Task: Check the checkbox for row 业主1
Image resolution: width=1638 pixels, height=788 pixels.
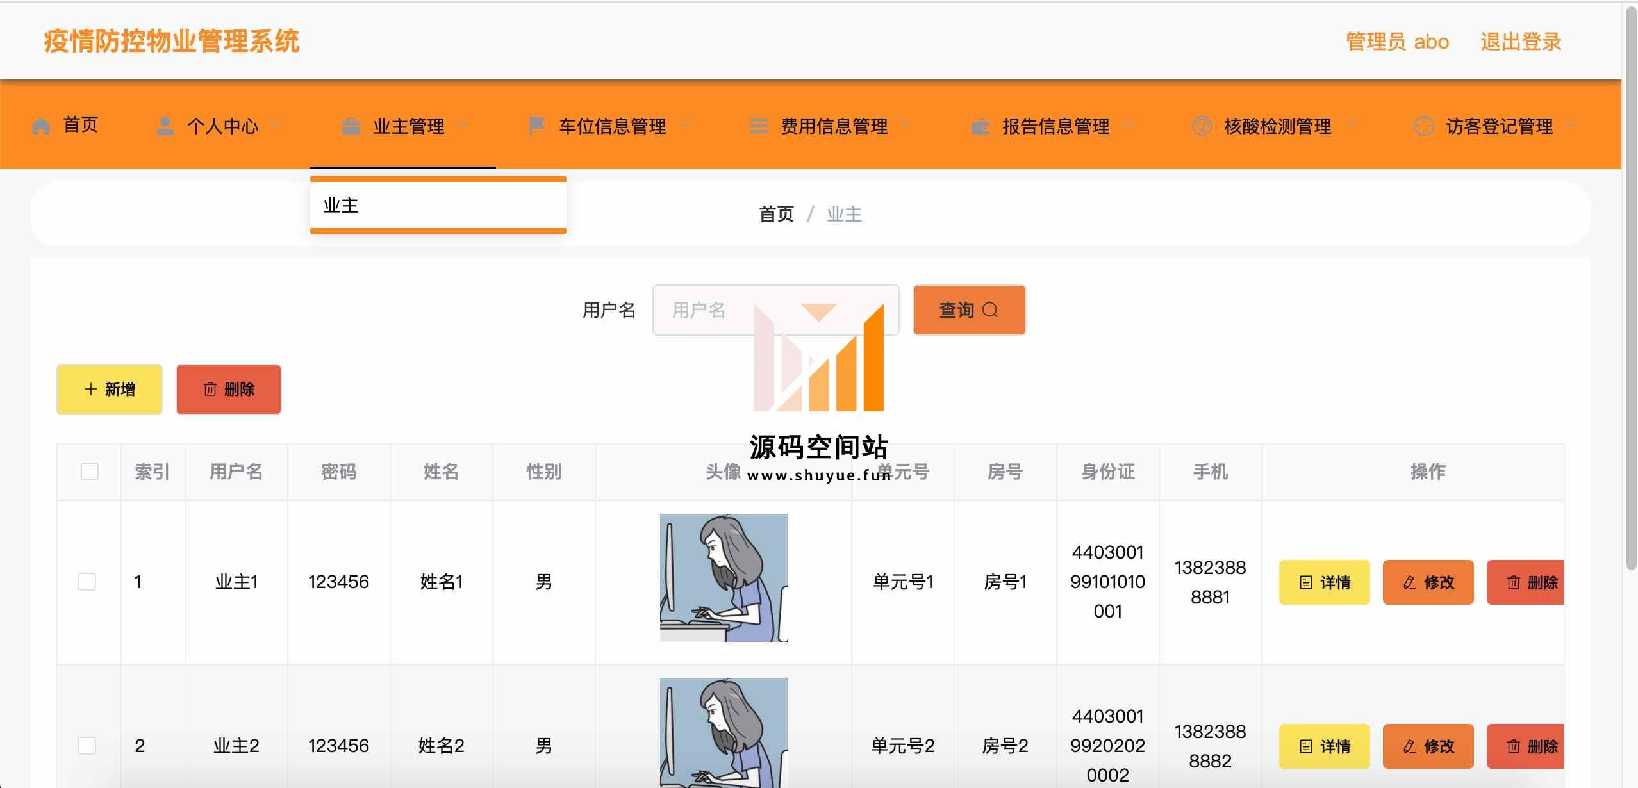Action: click(87, 582)
